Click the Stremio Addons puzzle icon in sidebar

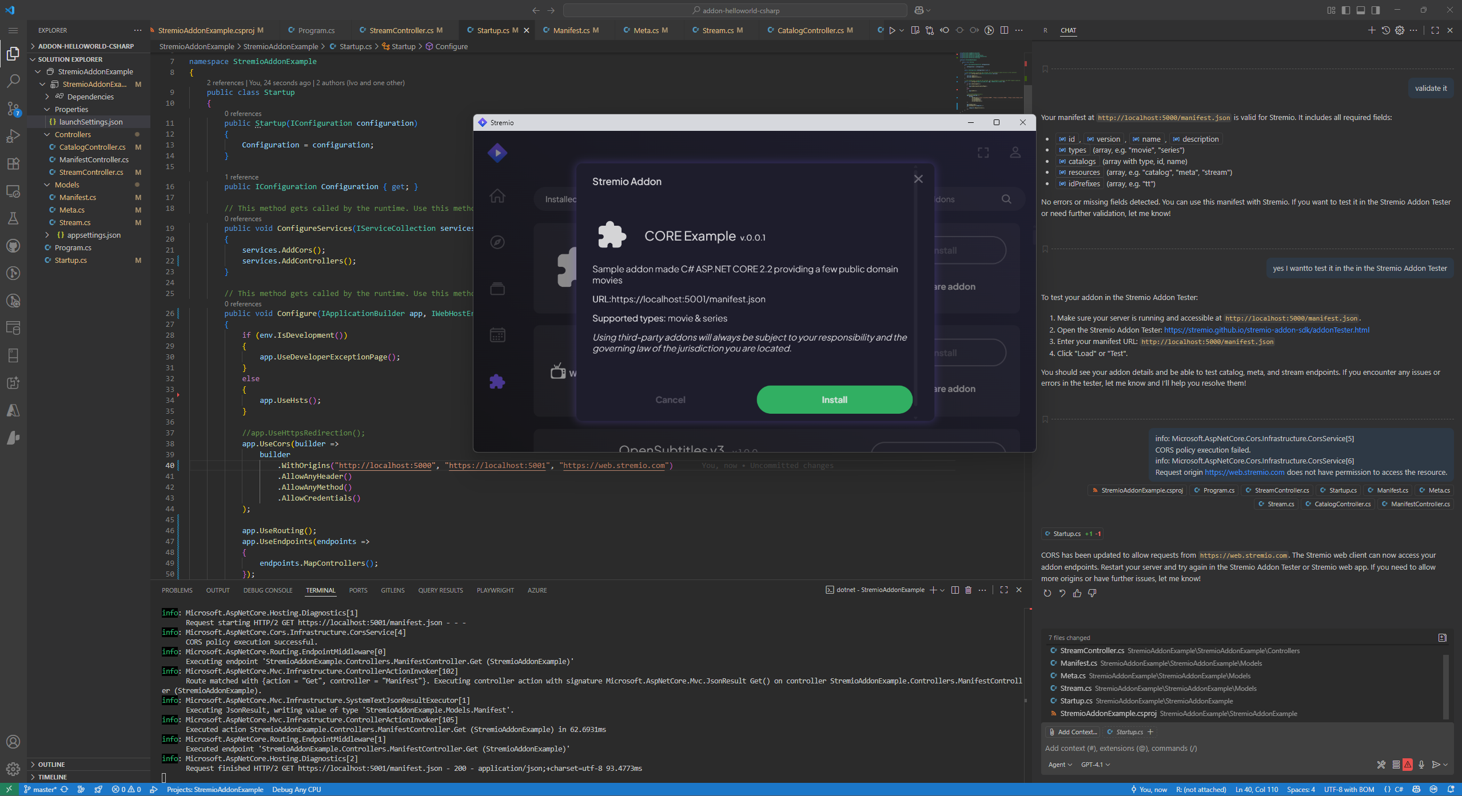tap(497, 381)
